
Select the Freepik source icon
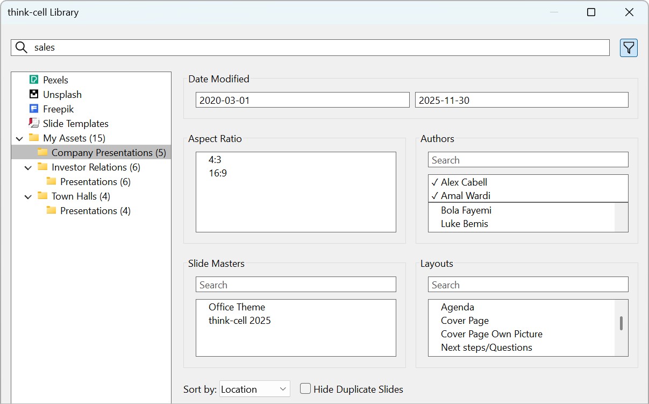coord(34,109)
